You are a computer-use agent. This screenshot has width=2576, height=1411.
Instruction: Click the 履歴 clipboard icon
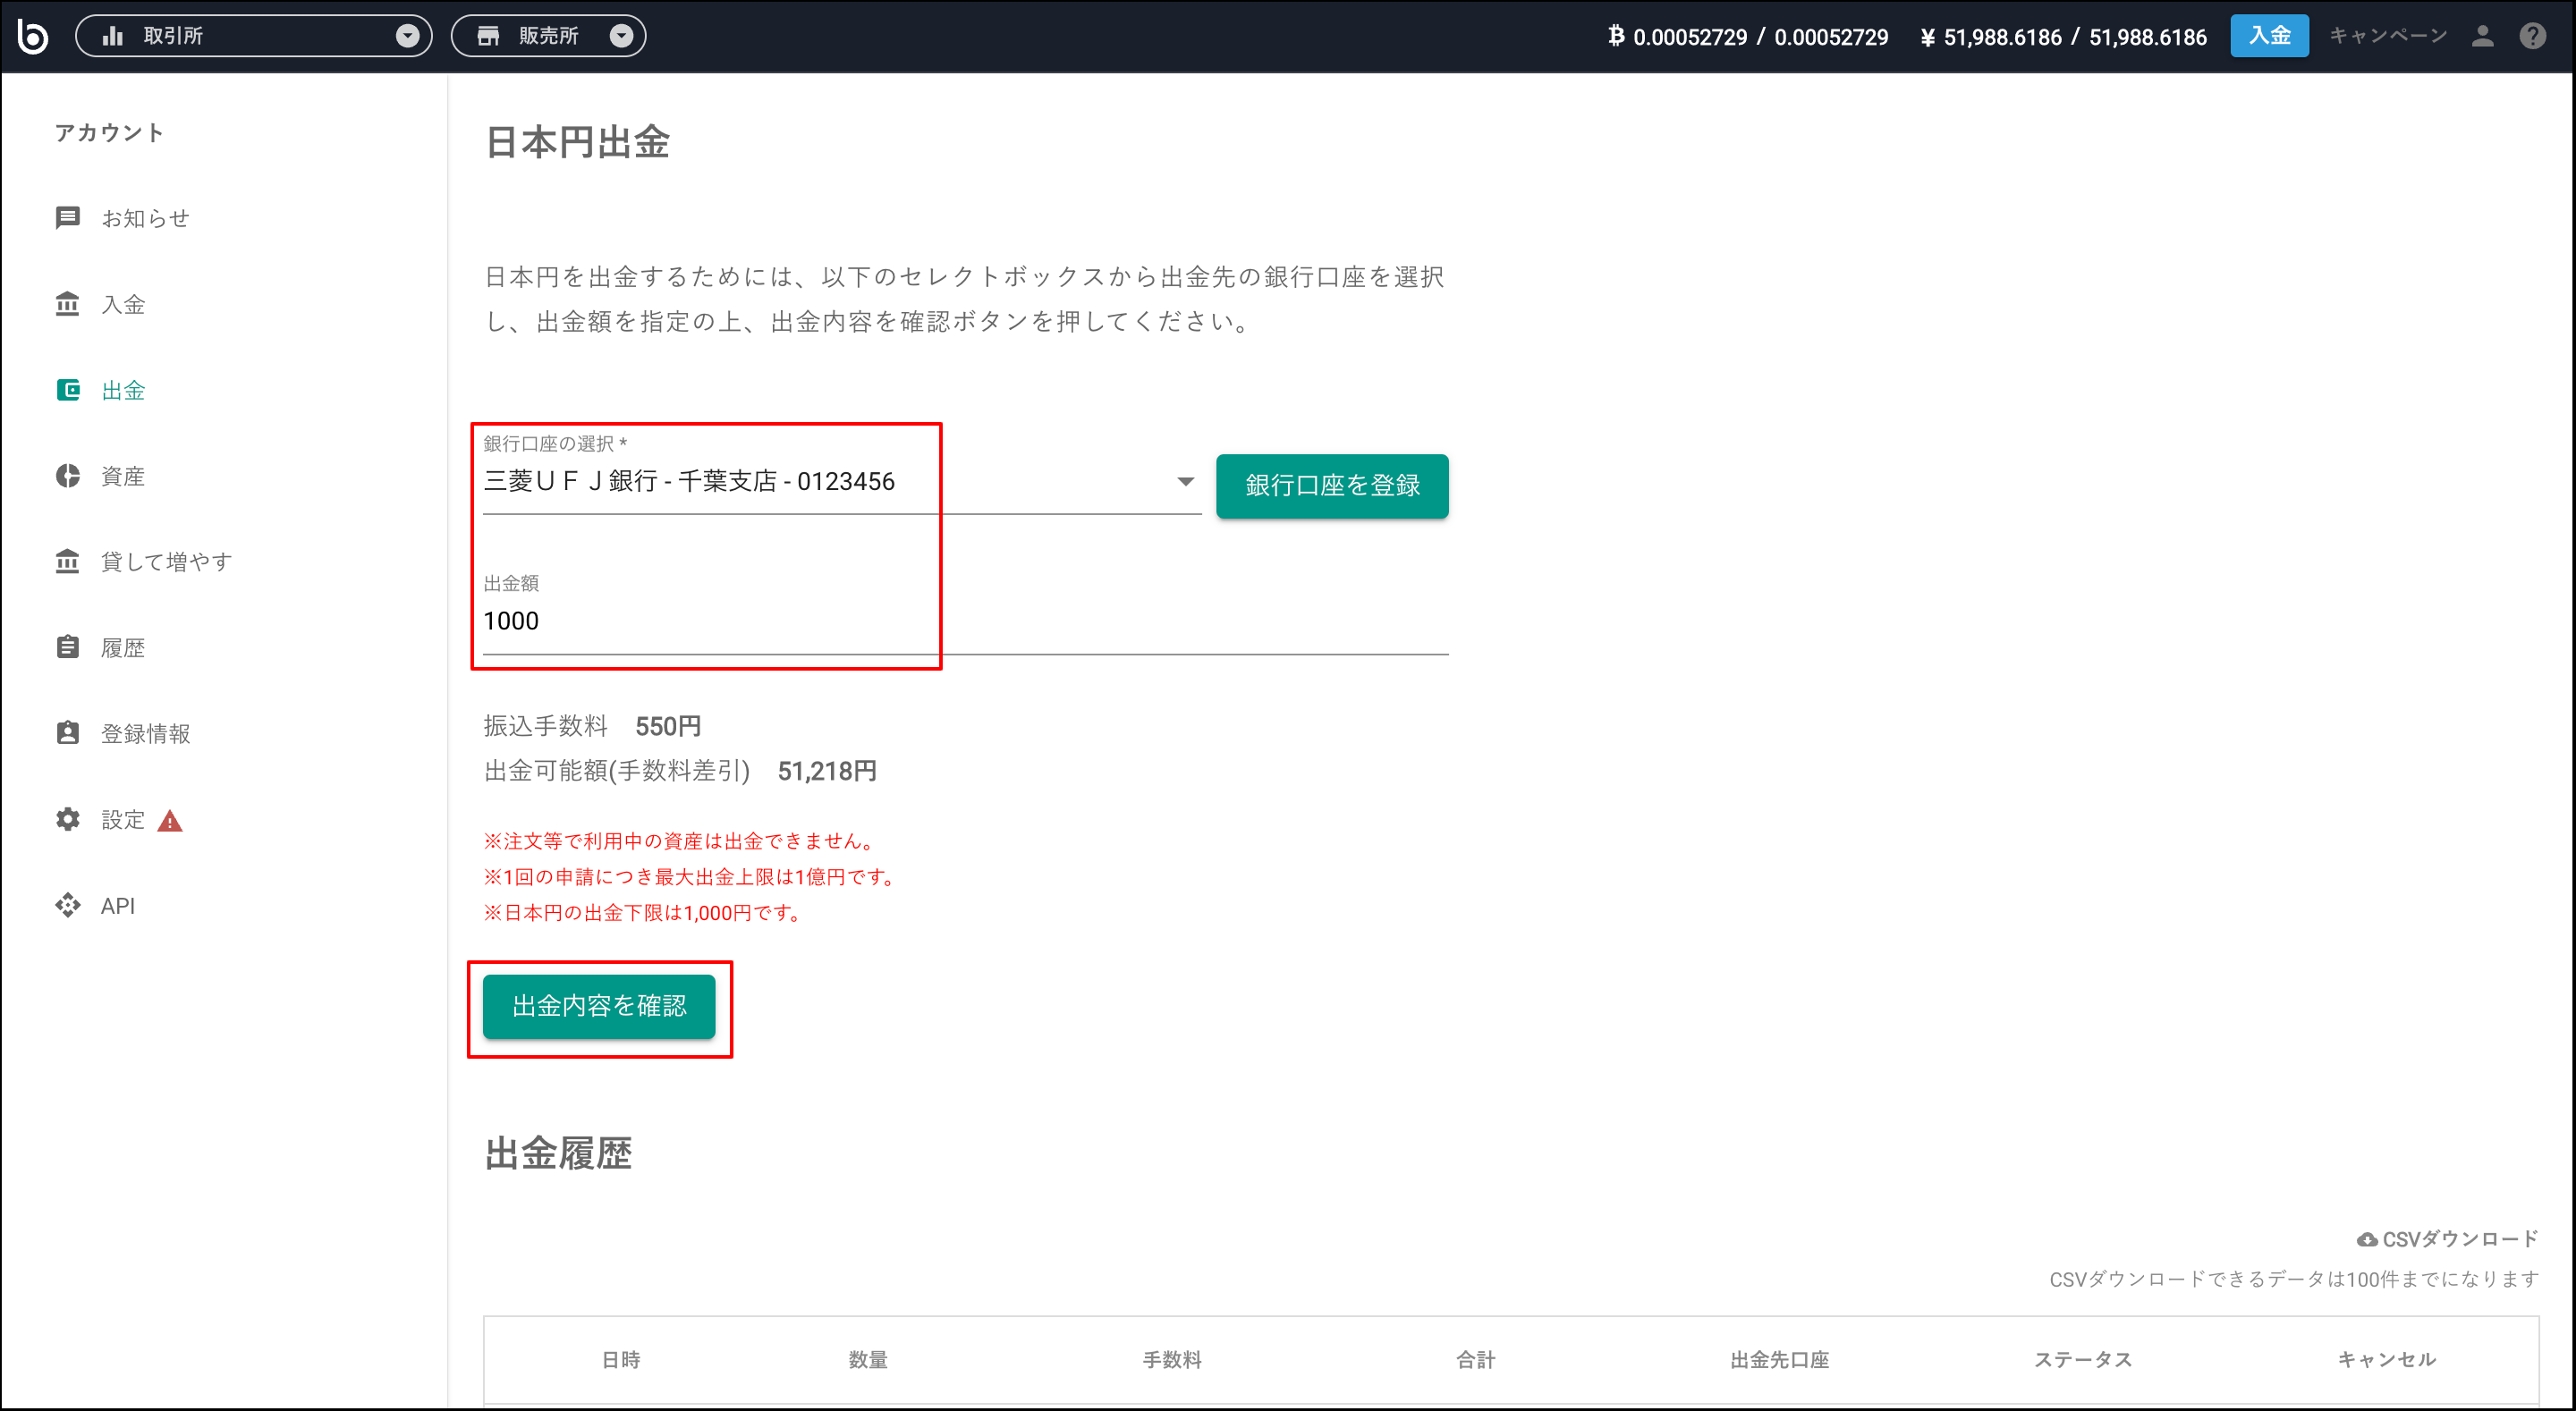click(x=68, y=647)
